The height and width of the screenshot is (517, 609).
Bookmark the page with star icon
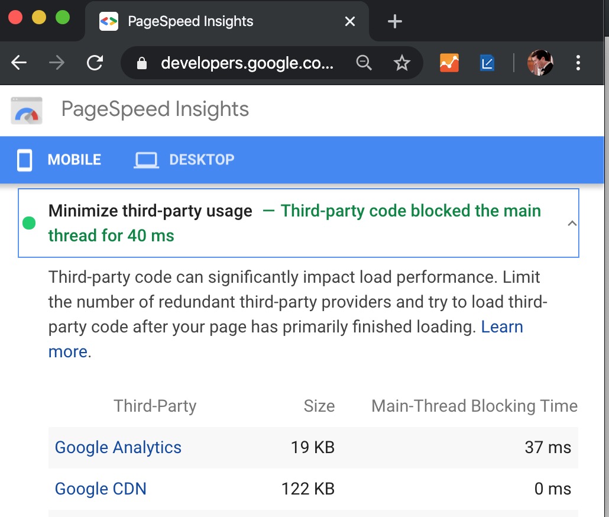401,63
